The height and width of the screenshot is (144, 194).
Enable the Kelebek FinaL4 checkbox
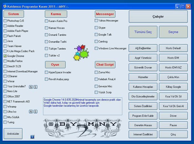pos(96,79)
